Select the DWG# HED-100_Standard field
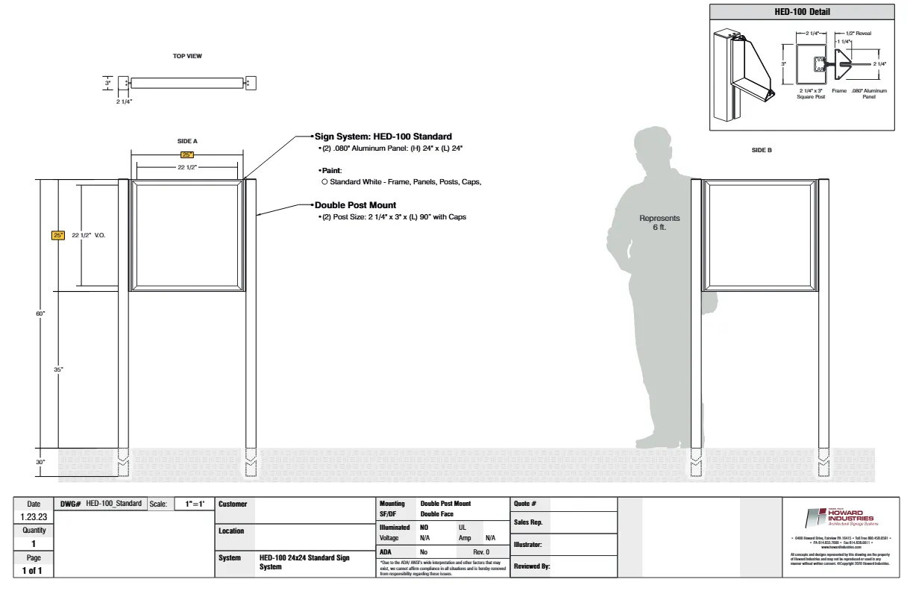Viewport: 913px width, 591px height. (x=101, y=504)
